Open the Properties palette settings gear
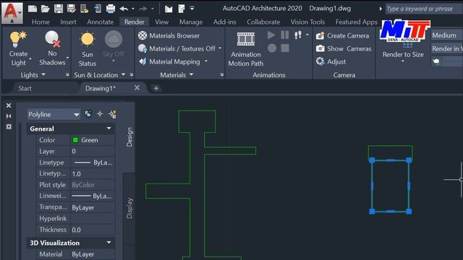Image resolution: width=463 pixels, height=260 pixels. (x=9, y=126)
